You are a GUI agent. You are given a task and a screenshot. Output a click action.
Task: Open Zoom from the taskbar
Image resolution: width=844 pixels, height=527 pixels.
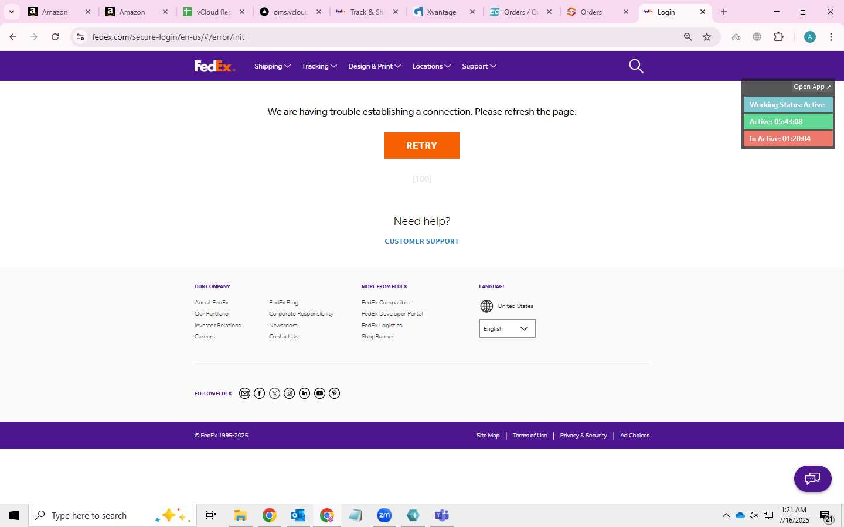[x=384, y=515]
